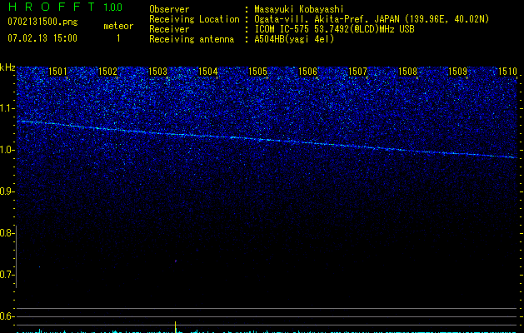Screen dimensions: 524x333
Task: Click the Receiver field label
Action: tap(169, 29)
